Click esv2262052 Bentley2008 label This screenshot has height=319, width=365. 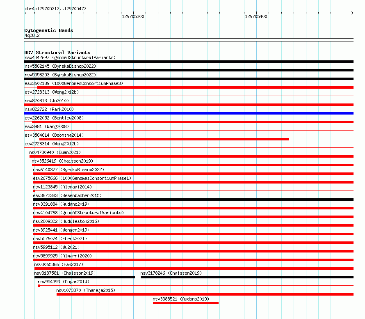coord(54,118)
